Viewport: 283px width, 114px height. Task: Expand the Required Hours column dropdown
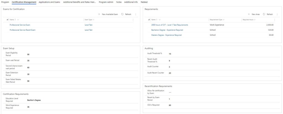tap(255, 20)
